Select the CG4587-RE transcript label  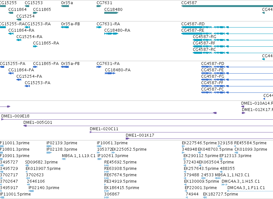tap(192, 30)
